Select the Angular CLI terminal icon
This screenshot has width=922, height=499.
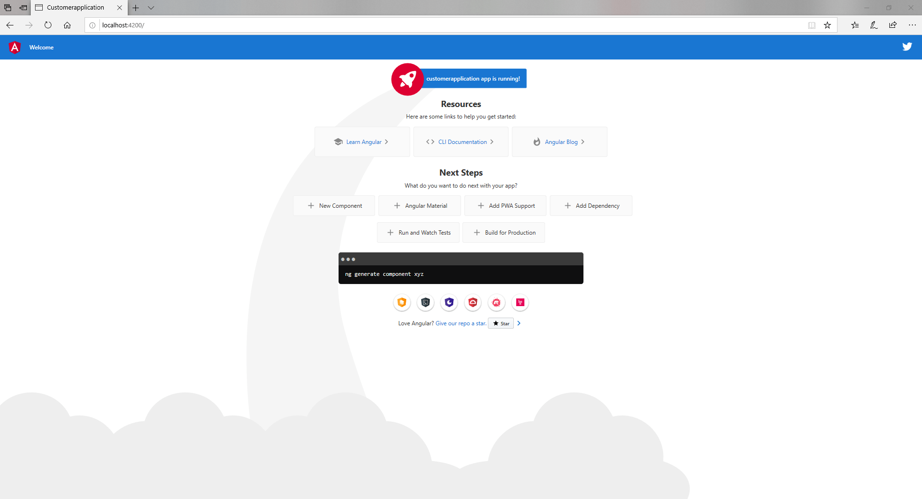point(425,302)
